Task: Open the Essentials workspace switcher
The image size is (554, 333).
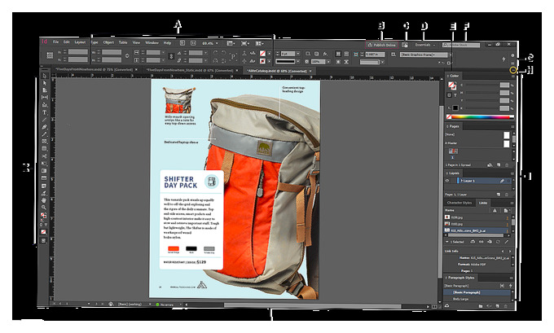Action: click(424, 45)
